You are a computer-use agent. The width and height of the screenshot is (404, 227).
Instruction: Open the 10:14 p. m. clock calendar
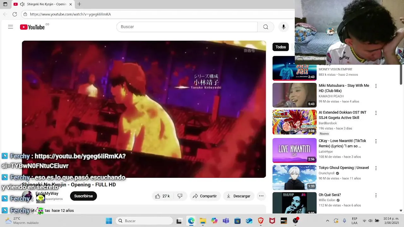pyautogui.click(x=391, y=221)
